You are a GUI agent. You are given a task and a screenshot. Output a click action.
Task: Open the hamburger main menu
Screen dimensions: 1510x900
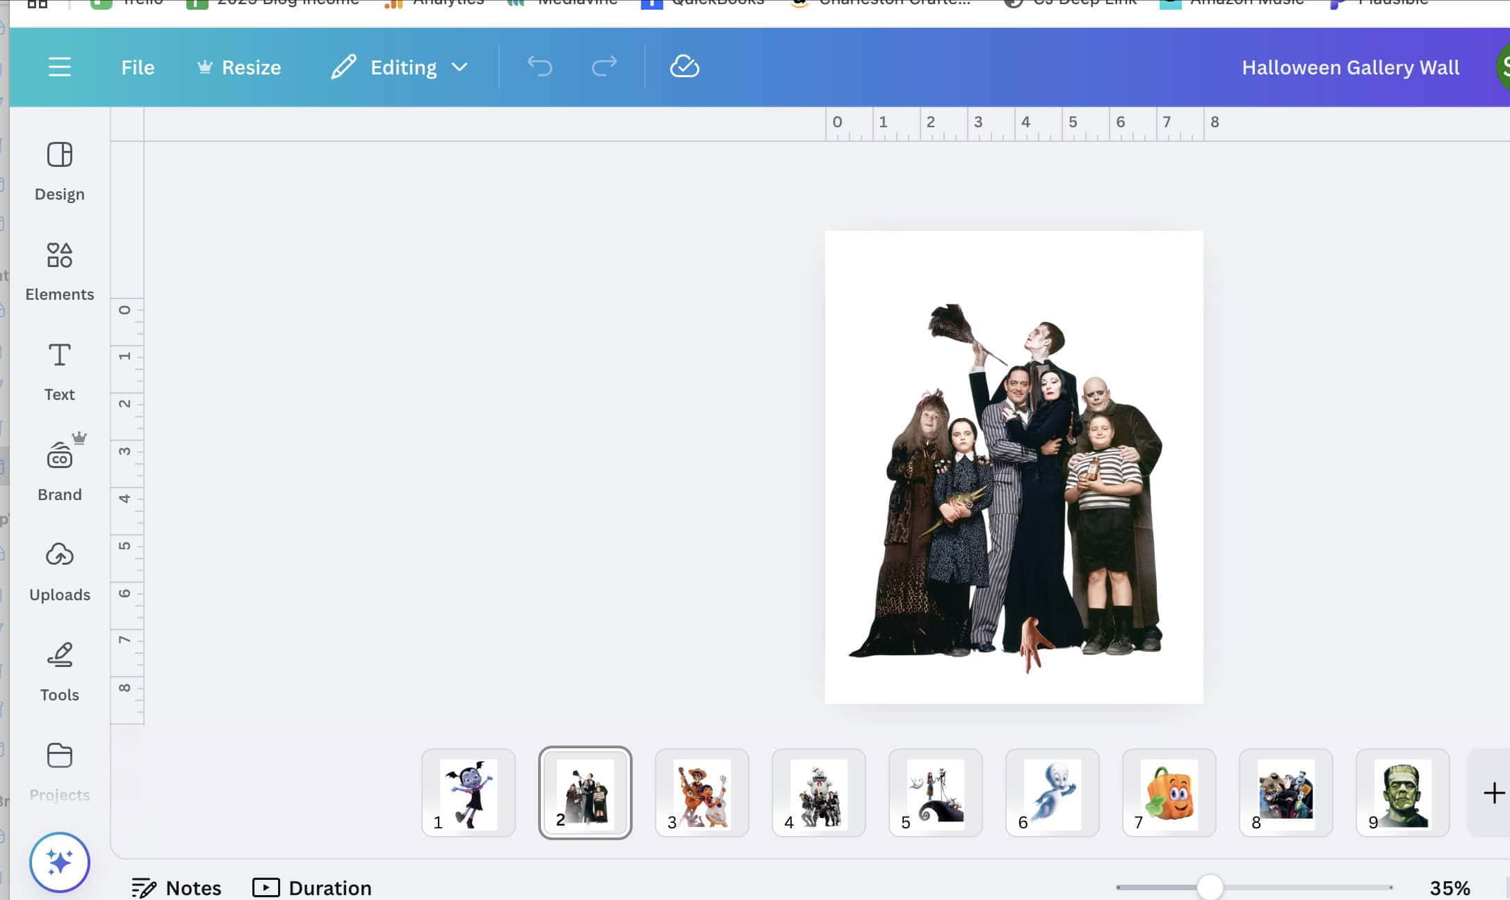point(60,67)
